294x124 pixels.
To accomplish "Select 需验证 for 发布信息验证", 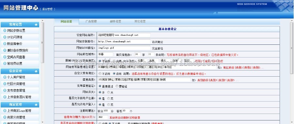I will pos(117,86).
